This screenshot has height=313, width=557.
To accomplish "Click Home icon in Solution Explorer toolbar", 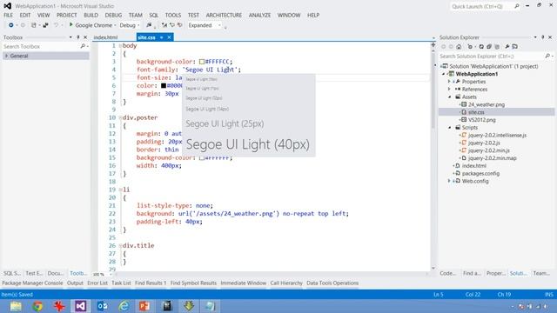I will [459, 46].
